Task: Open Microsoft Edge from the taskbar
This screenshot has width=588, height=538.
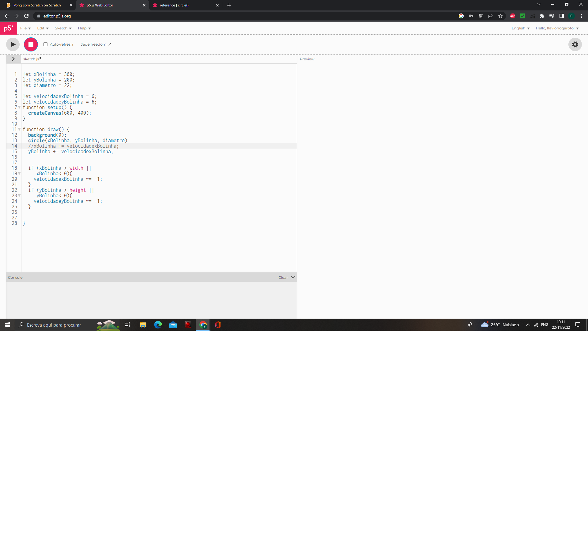Action: pyautogui.click(x=158, y=325)
